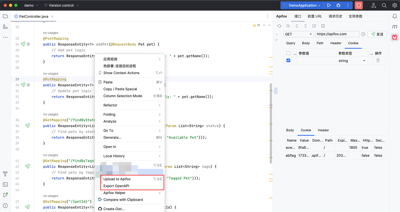Toggle the Apifox tool window icon
Image resolution: width=400 pixels, height=212 pixels.
(395, 37)
